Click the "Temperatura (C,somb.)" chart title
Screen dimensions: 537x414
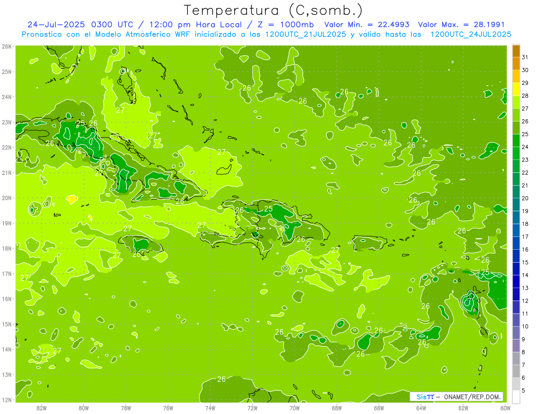coord(273,10)
